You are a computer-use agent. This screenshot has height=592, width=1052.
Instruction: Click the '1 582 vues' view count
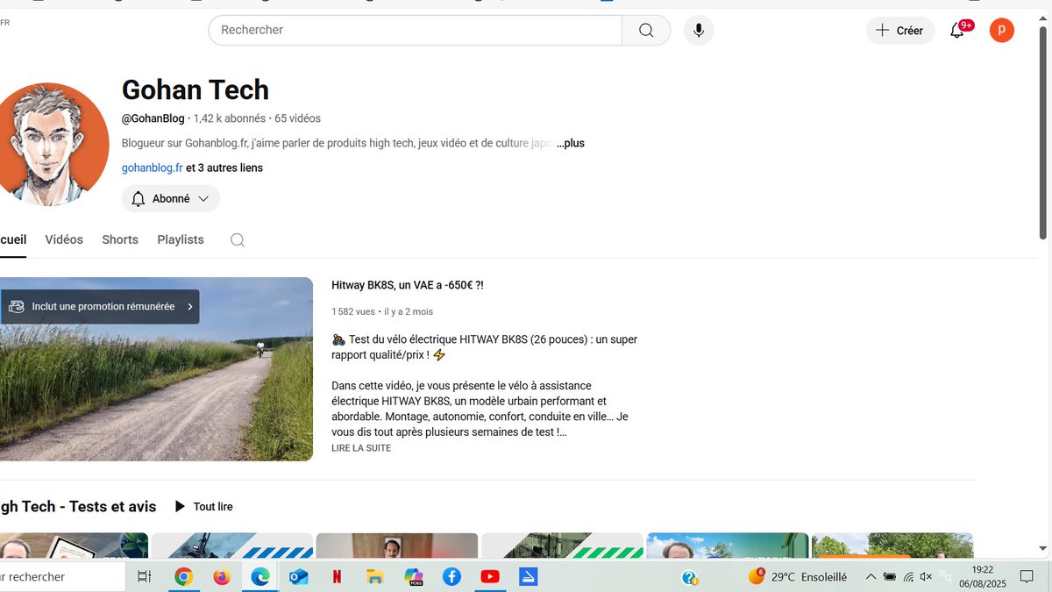click(x=353, y=311)
